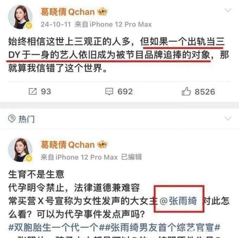Tap the repost icon showing 93
239x238 pixels.
[33, 91]
